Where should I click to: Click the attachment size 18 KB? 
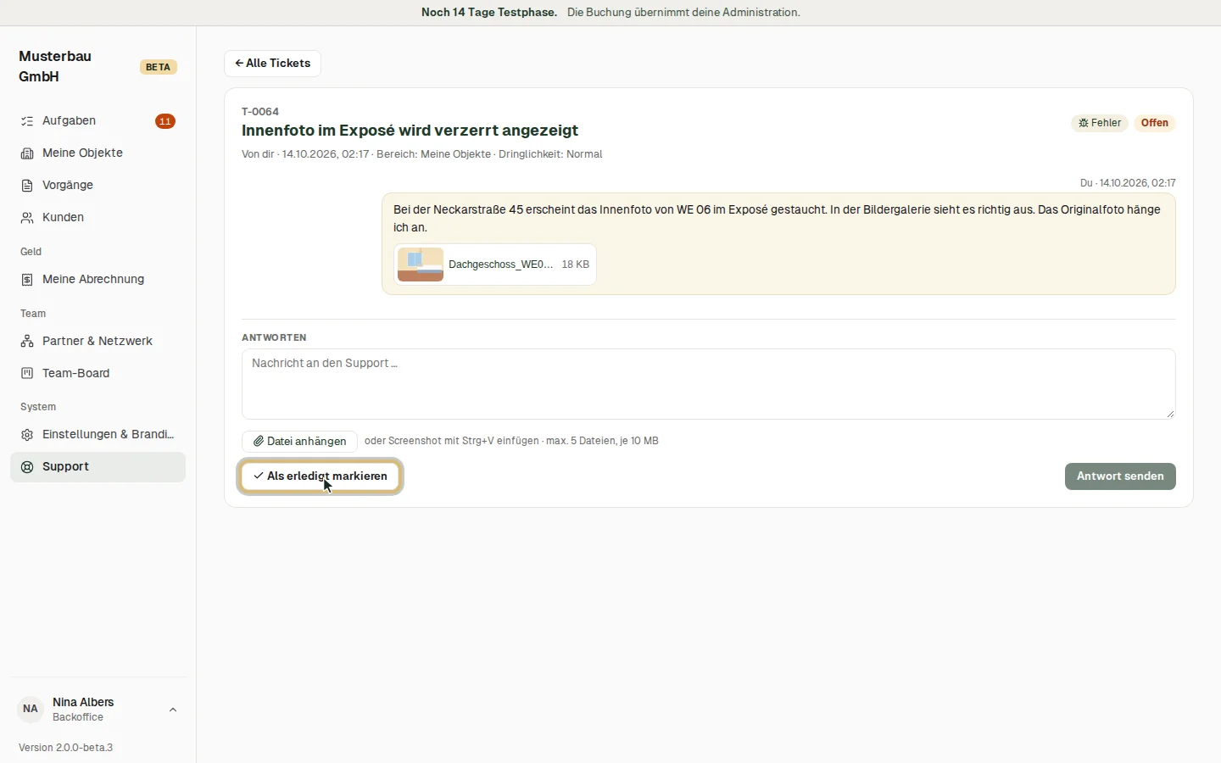pyautogui.click(x=576, y=265)
